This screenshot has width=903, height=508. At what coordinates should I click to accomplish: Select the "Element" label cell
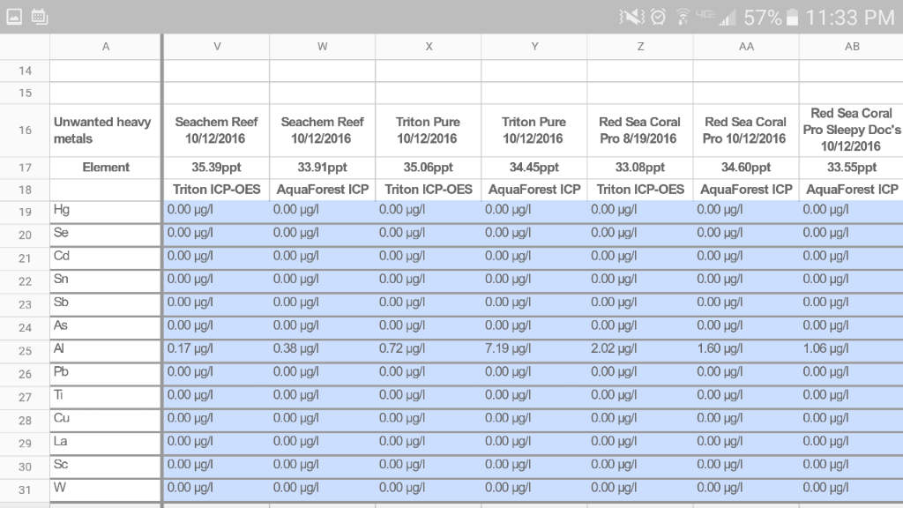pyautogui.click(x=106, y=168)
